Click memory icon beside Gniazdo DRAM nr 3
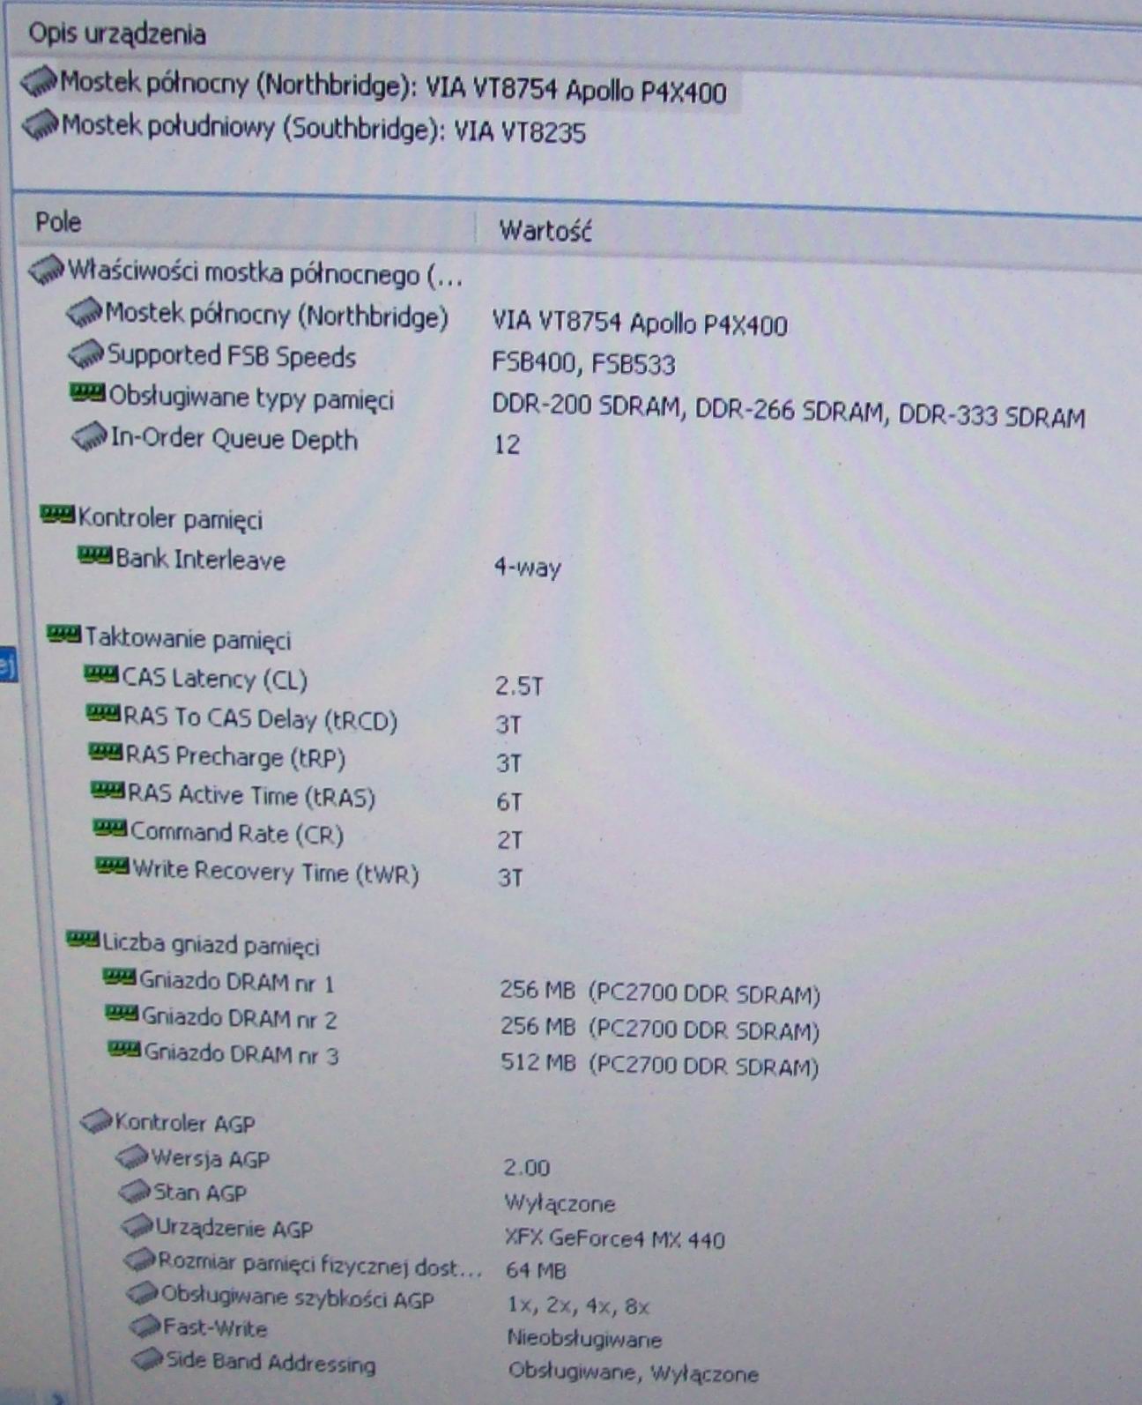The image size is (1142, 1405). click(x=123, y=1048)
